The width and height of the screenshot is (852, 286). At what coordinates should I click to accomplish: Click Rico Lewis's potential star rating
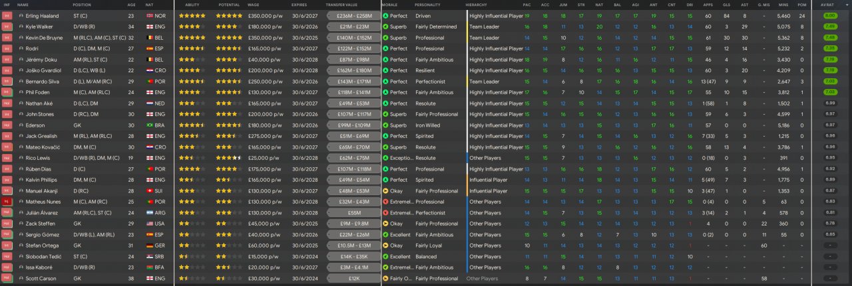tap(229, 158)
